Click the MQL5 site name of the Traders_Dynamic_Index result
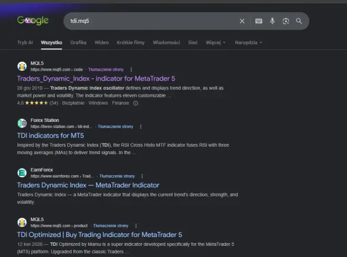347x257 pixels. click(x=37, y=63)
